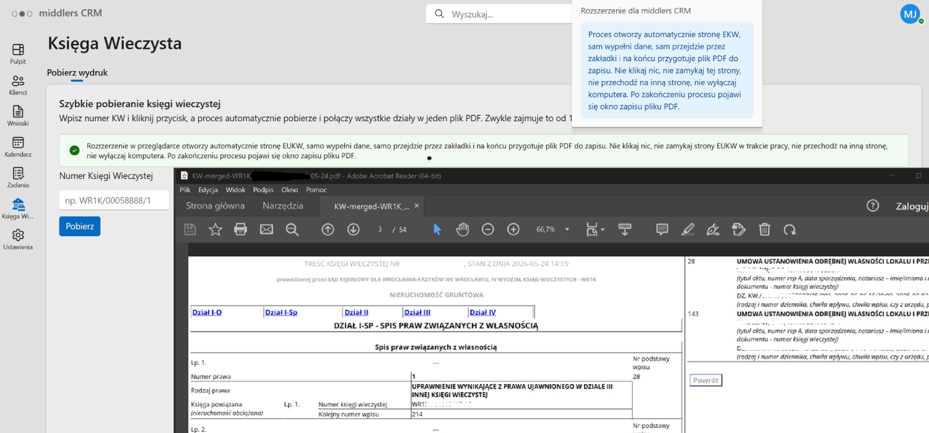Select the Pobierz wydruk tab
Screen dimensions: 929x433
pyautogui.click(x=77, y=72)
